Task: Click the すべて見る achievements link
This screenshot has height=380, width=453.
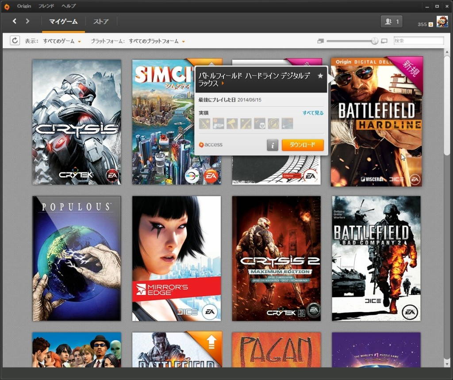Action: pyautogui.click(x=313, y=113)
